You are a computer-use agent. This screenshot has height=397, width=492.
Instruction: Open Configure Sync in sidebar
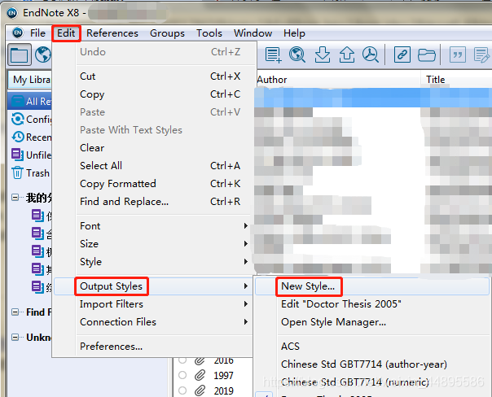[x=30, y=119]
